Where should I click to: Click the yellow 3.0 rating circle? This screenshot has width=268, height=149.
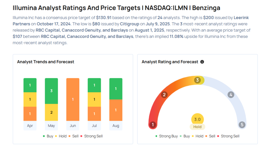(x=197, y=119)
